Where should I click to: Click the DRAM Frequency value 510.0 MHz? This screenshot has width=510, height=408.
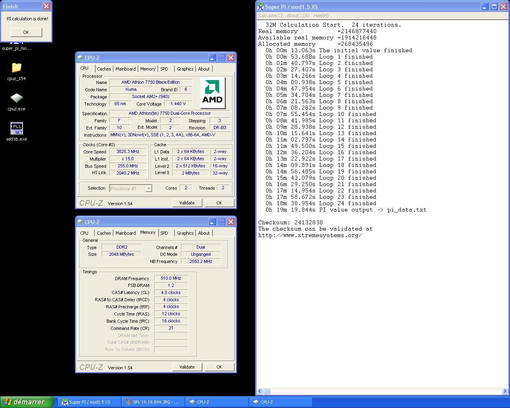171,279
